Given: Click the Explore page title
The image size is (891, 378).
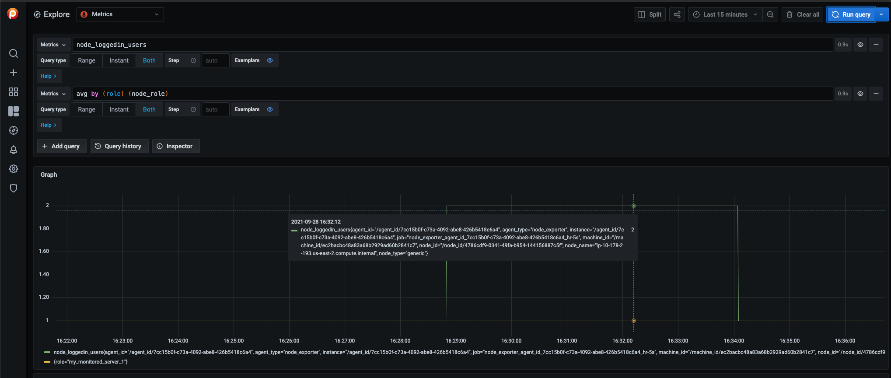Looking at the screenshot, I should pyautogui.click(x=56, y=14).
